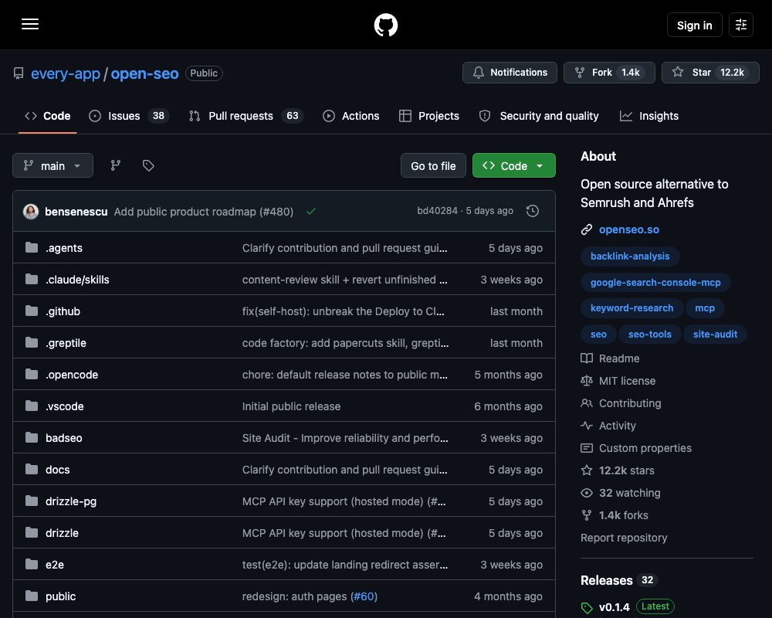Screen dimensions: 772x618
Task: Open the main branch dropdown
Action: pyautogui.click(x=52, y=165)
